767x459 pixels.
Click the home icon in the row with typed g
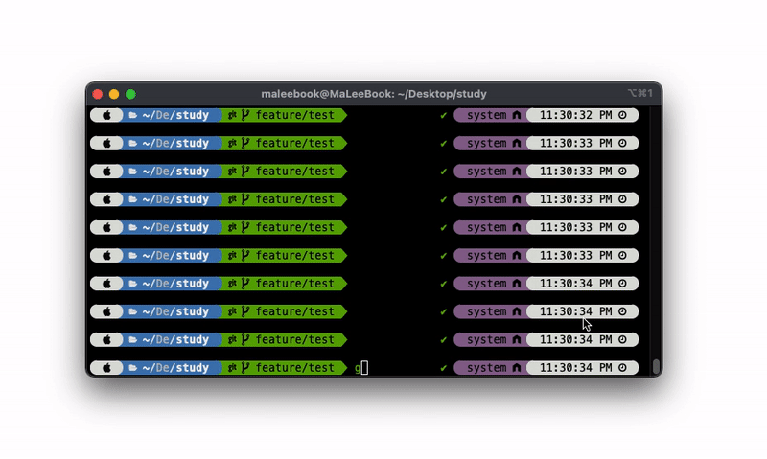(x=517, y=368)
